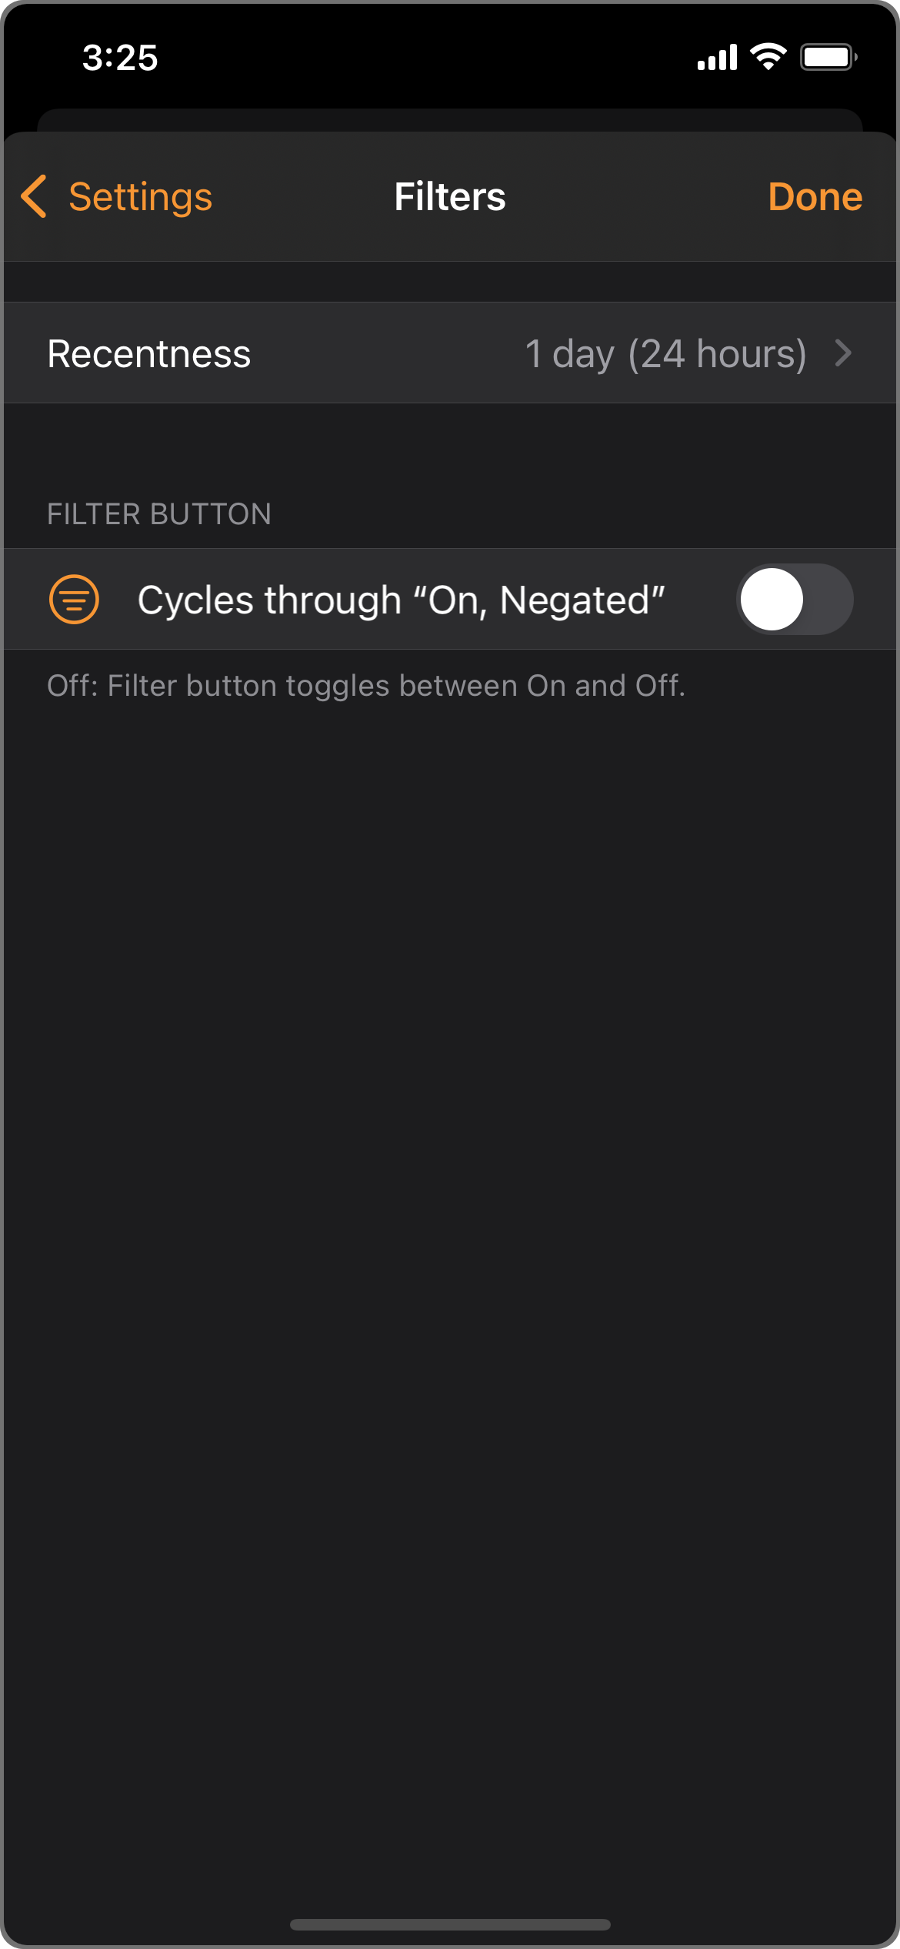Tap the Filters title in navigation bar
Image resolution: width=900 pixels, height=1949 pixels.
(450, 197)
